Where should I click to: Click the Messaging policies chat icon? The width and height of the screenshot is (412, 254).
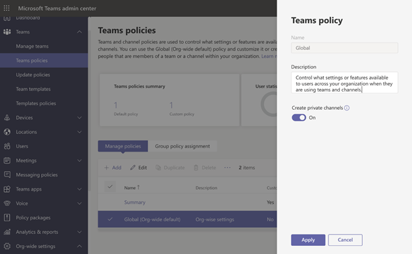tap(7, 174)
